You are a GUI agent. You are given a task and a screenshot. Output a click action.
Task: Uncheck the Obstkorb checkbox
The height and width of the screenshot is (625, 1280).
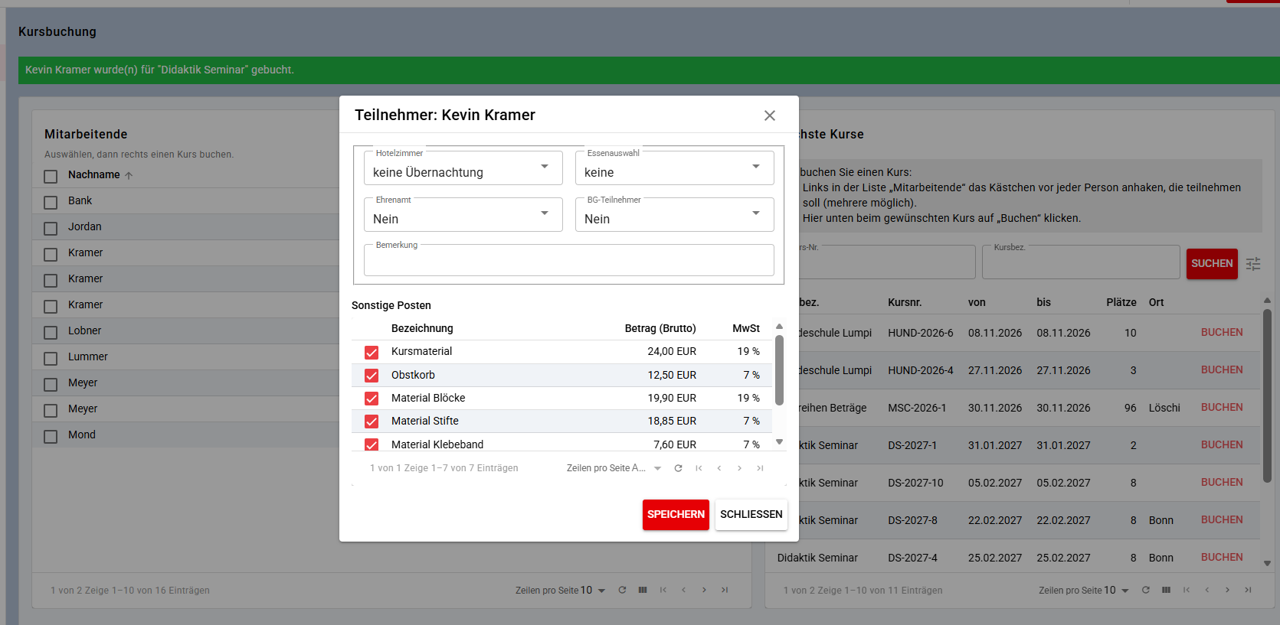(x=372, y=376)
